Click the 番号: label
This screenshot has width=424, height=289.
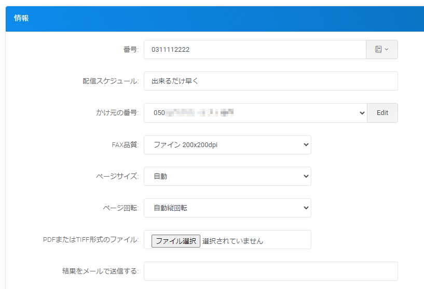[x=130, y=50]
